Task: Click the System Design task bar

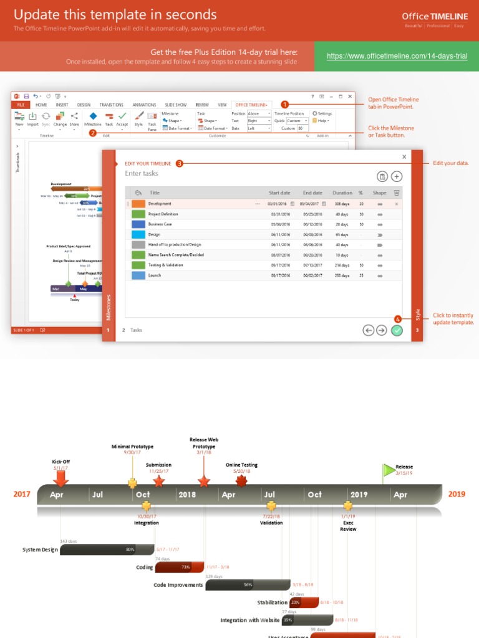Action: [x=107, y=550]
